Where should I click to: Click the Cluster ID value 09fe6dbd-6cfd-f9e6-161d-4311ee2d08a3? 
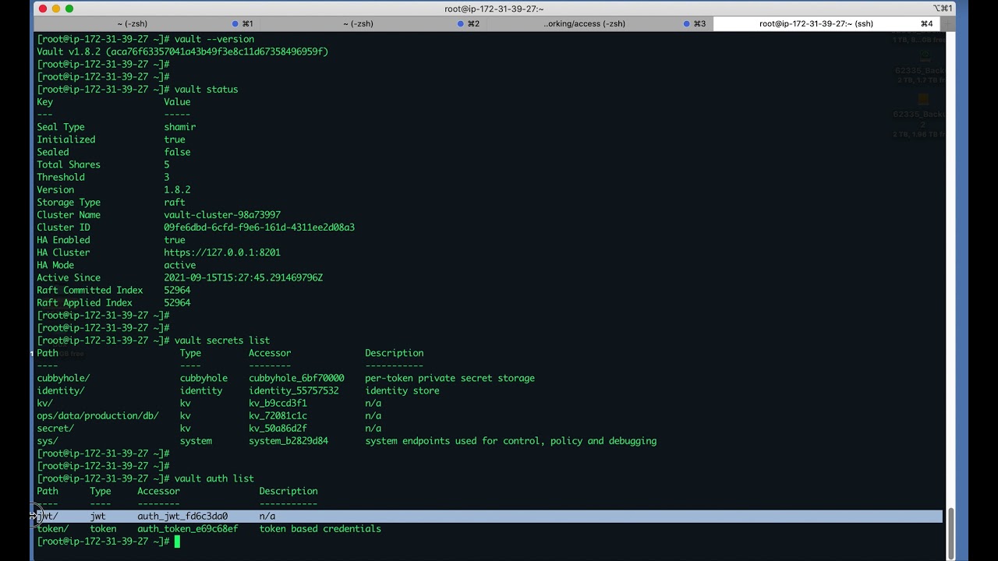click(x=259, y=228)
